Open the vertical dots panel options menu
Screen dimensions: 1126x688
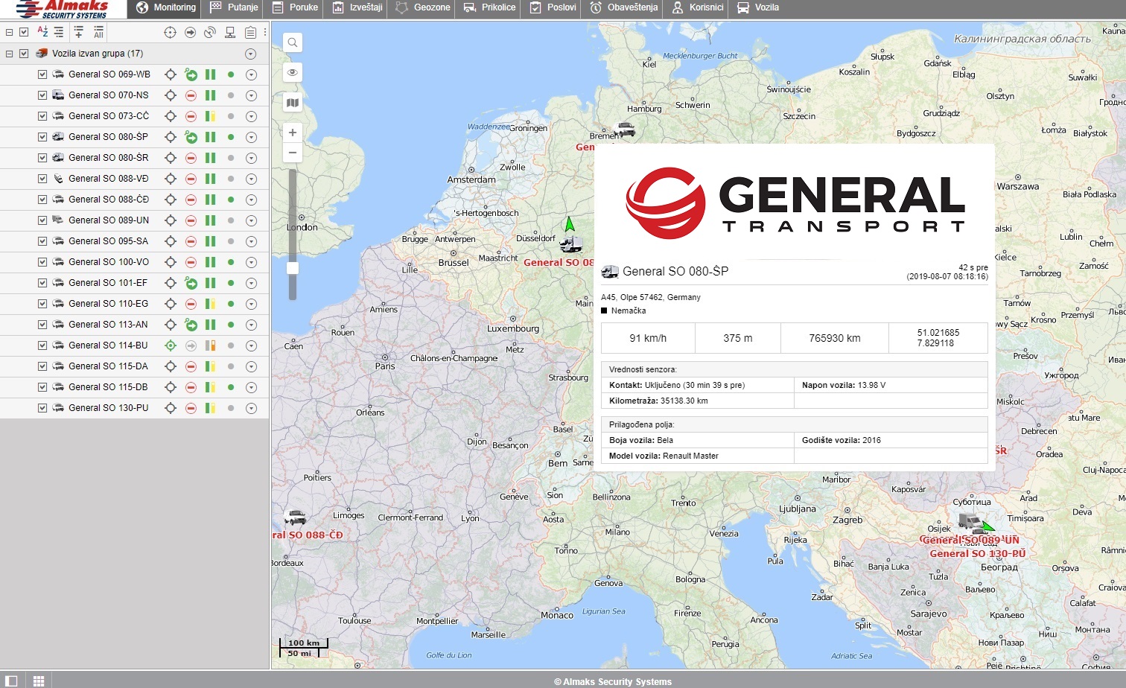pyautogui.click(x=265, y=32)
